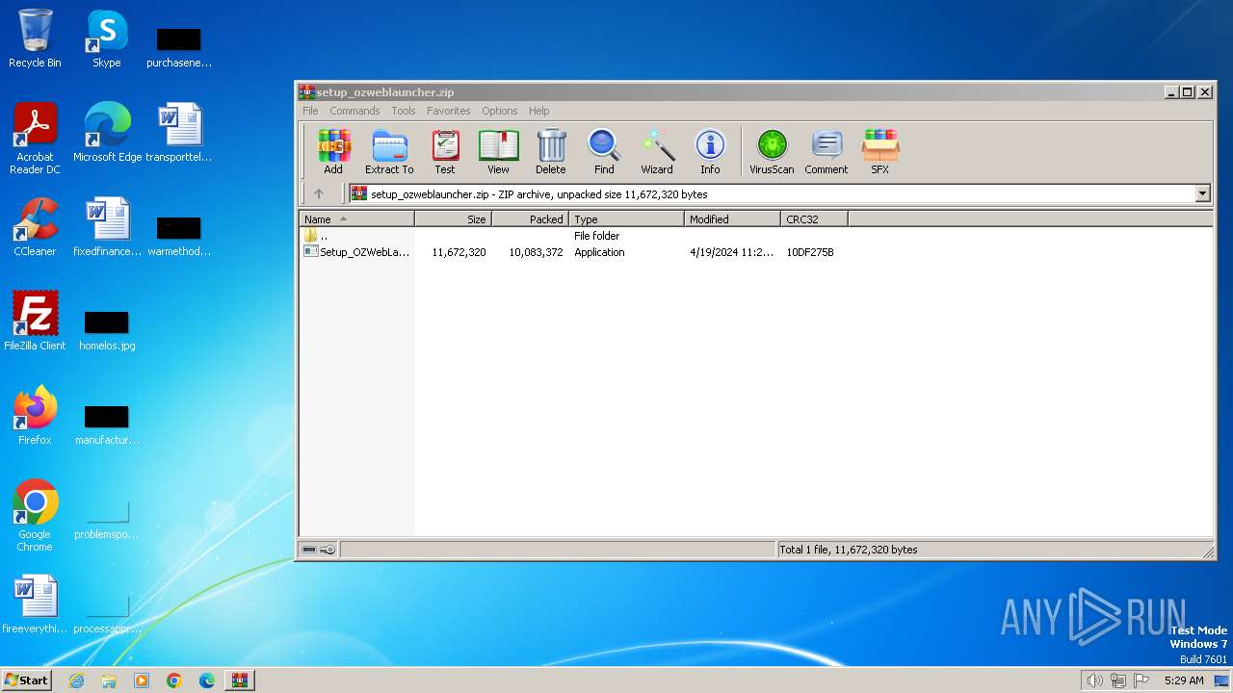Screen dimensions: 1233x693
Task: Click the status bar drive/key icon
Action: (x=319, y=550)
